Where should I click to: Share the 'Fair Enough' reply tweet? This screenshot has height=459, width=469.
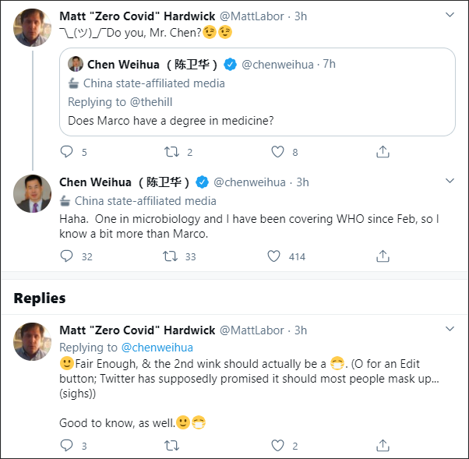383,446
